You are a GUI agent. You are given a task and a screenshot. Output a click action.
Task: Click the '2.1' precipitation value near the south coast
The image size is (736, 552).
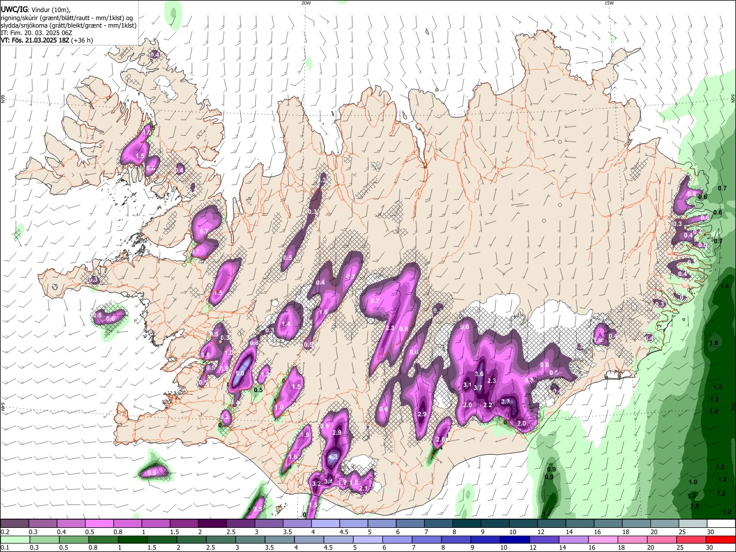(x=363, y=489)
